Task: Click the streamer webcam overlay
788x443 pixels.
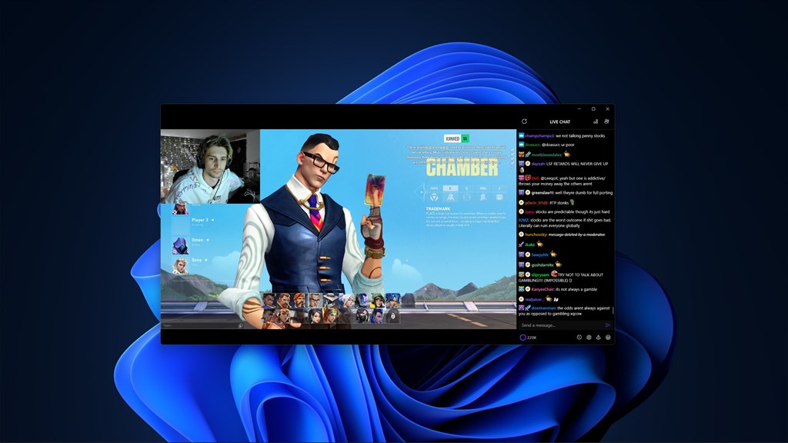Action: (210, 166)
